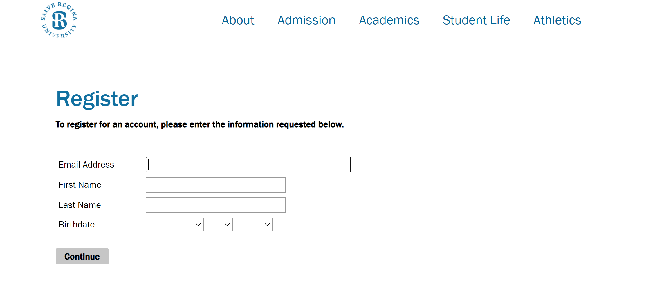Screen dimensions: 664x287
Task: Select the Last Name input box
Action: pos(215,205)
